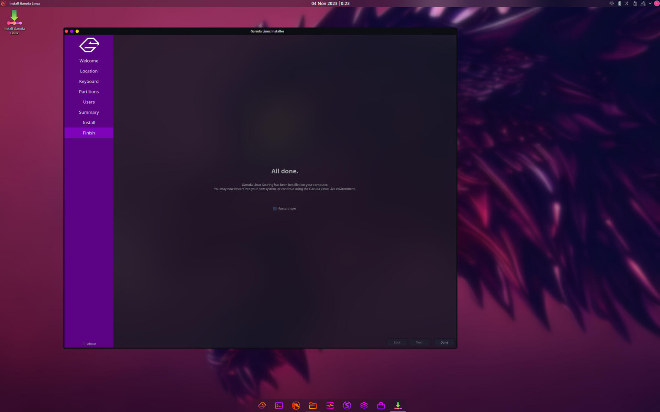The width and height of the screenshot is (660, 412).
Task: Click the installer icon in the dock
Action: (x=398, y=405)
